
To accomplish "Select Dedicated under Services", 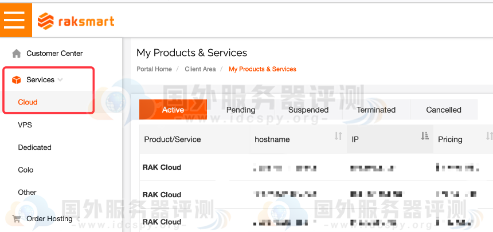I will pyautogui.click(x=34, y=147).
